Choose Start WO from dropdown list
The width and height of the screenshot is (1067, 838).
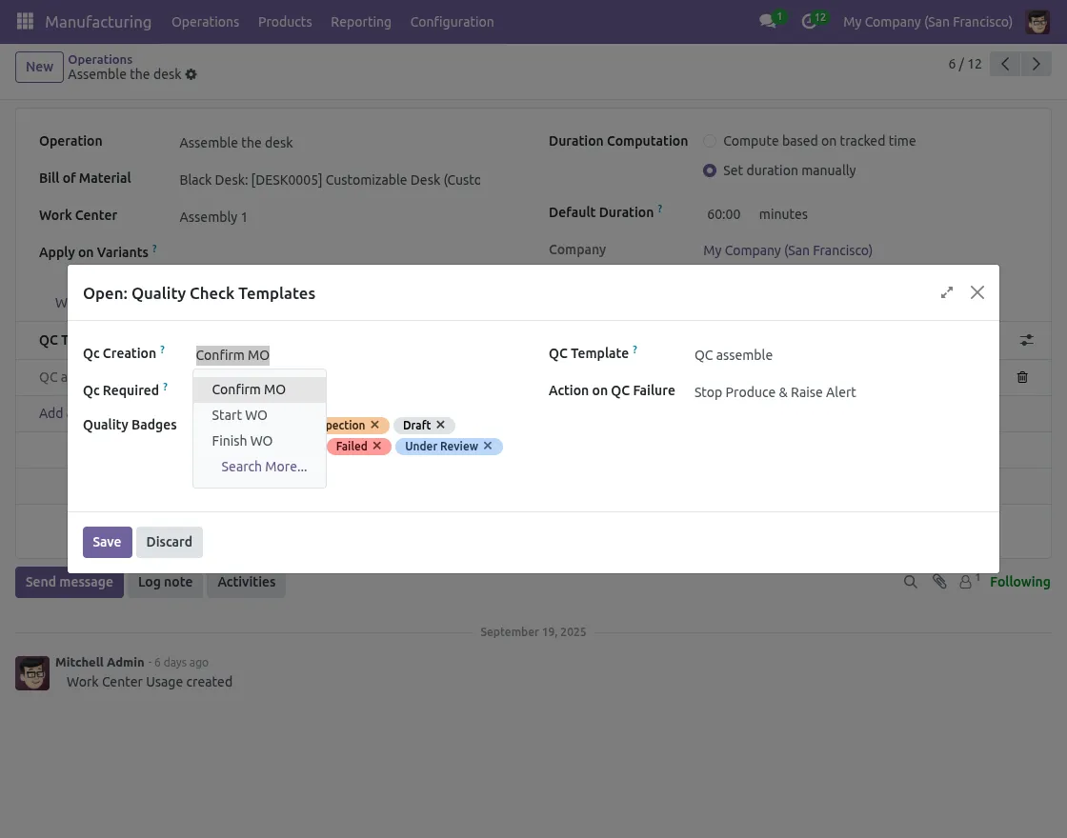tap(259, 415)
